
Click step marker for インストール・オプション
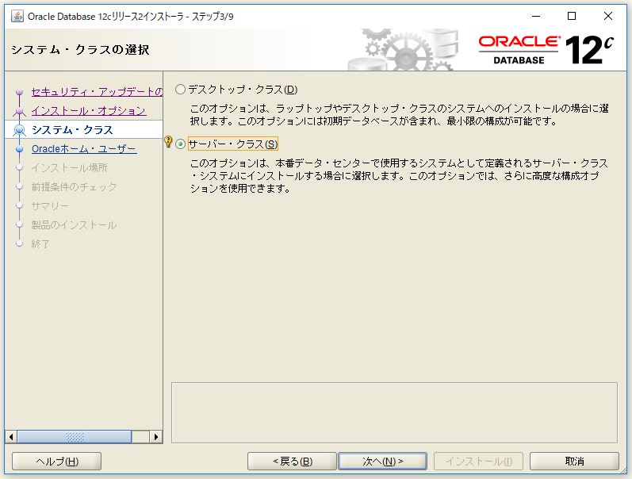[19, 111]
